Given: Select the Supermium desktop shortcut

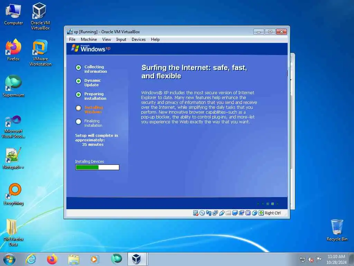Looking at the screenshot, I should tap(13, 86).
